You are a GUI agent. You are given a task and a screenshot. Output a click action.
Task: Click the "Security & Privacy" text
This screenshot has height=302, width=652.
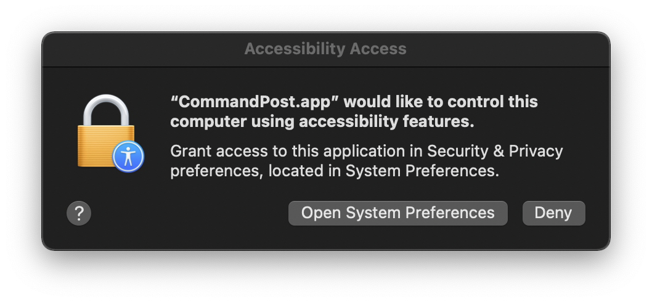click(x=495, y=151)
